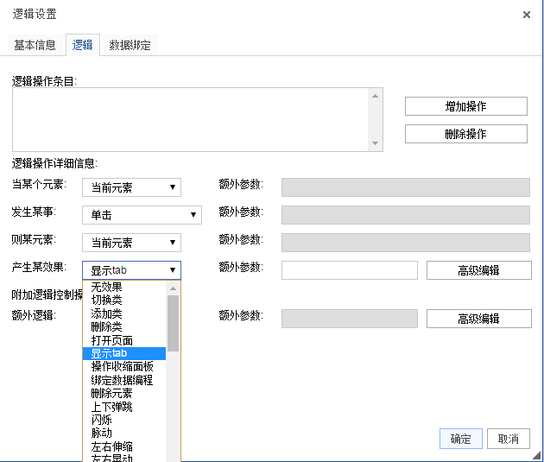
Task: Click the dialog resize grip corner
Action: pos(537,455)
